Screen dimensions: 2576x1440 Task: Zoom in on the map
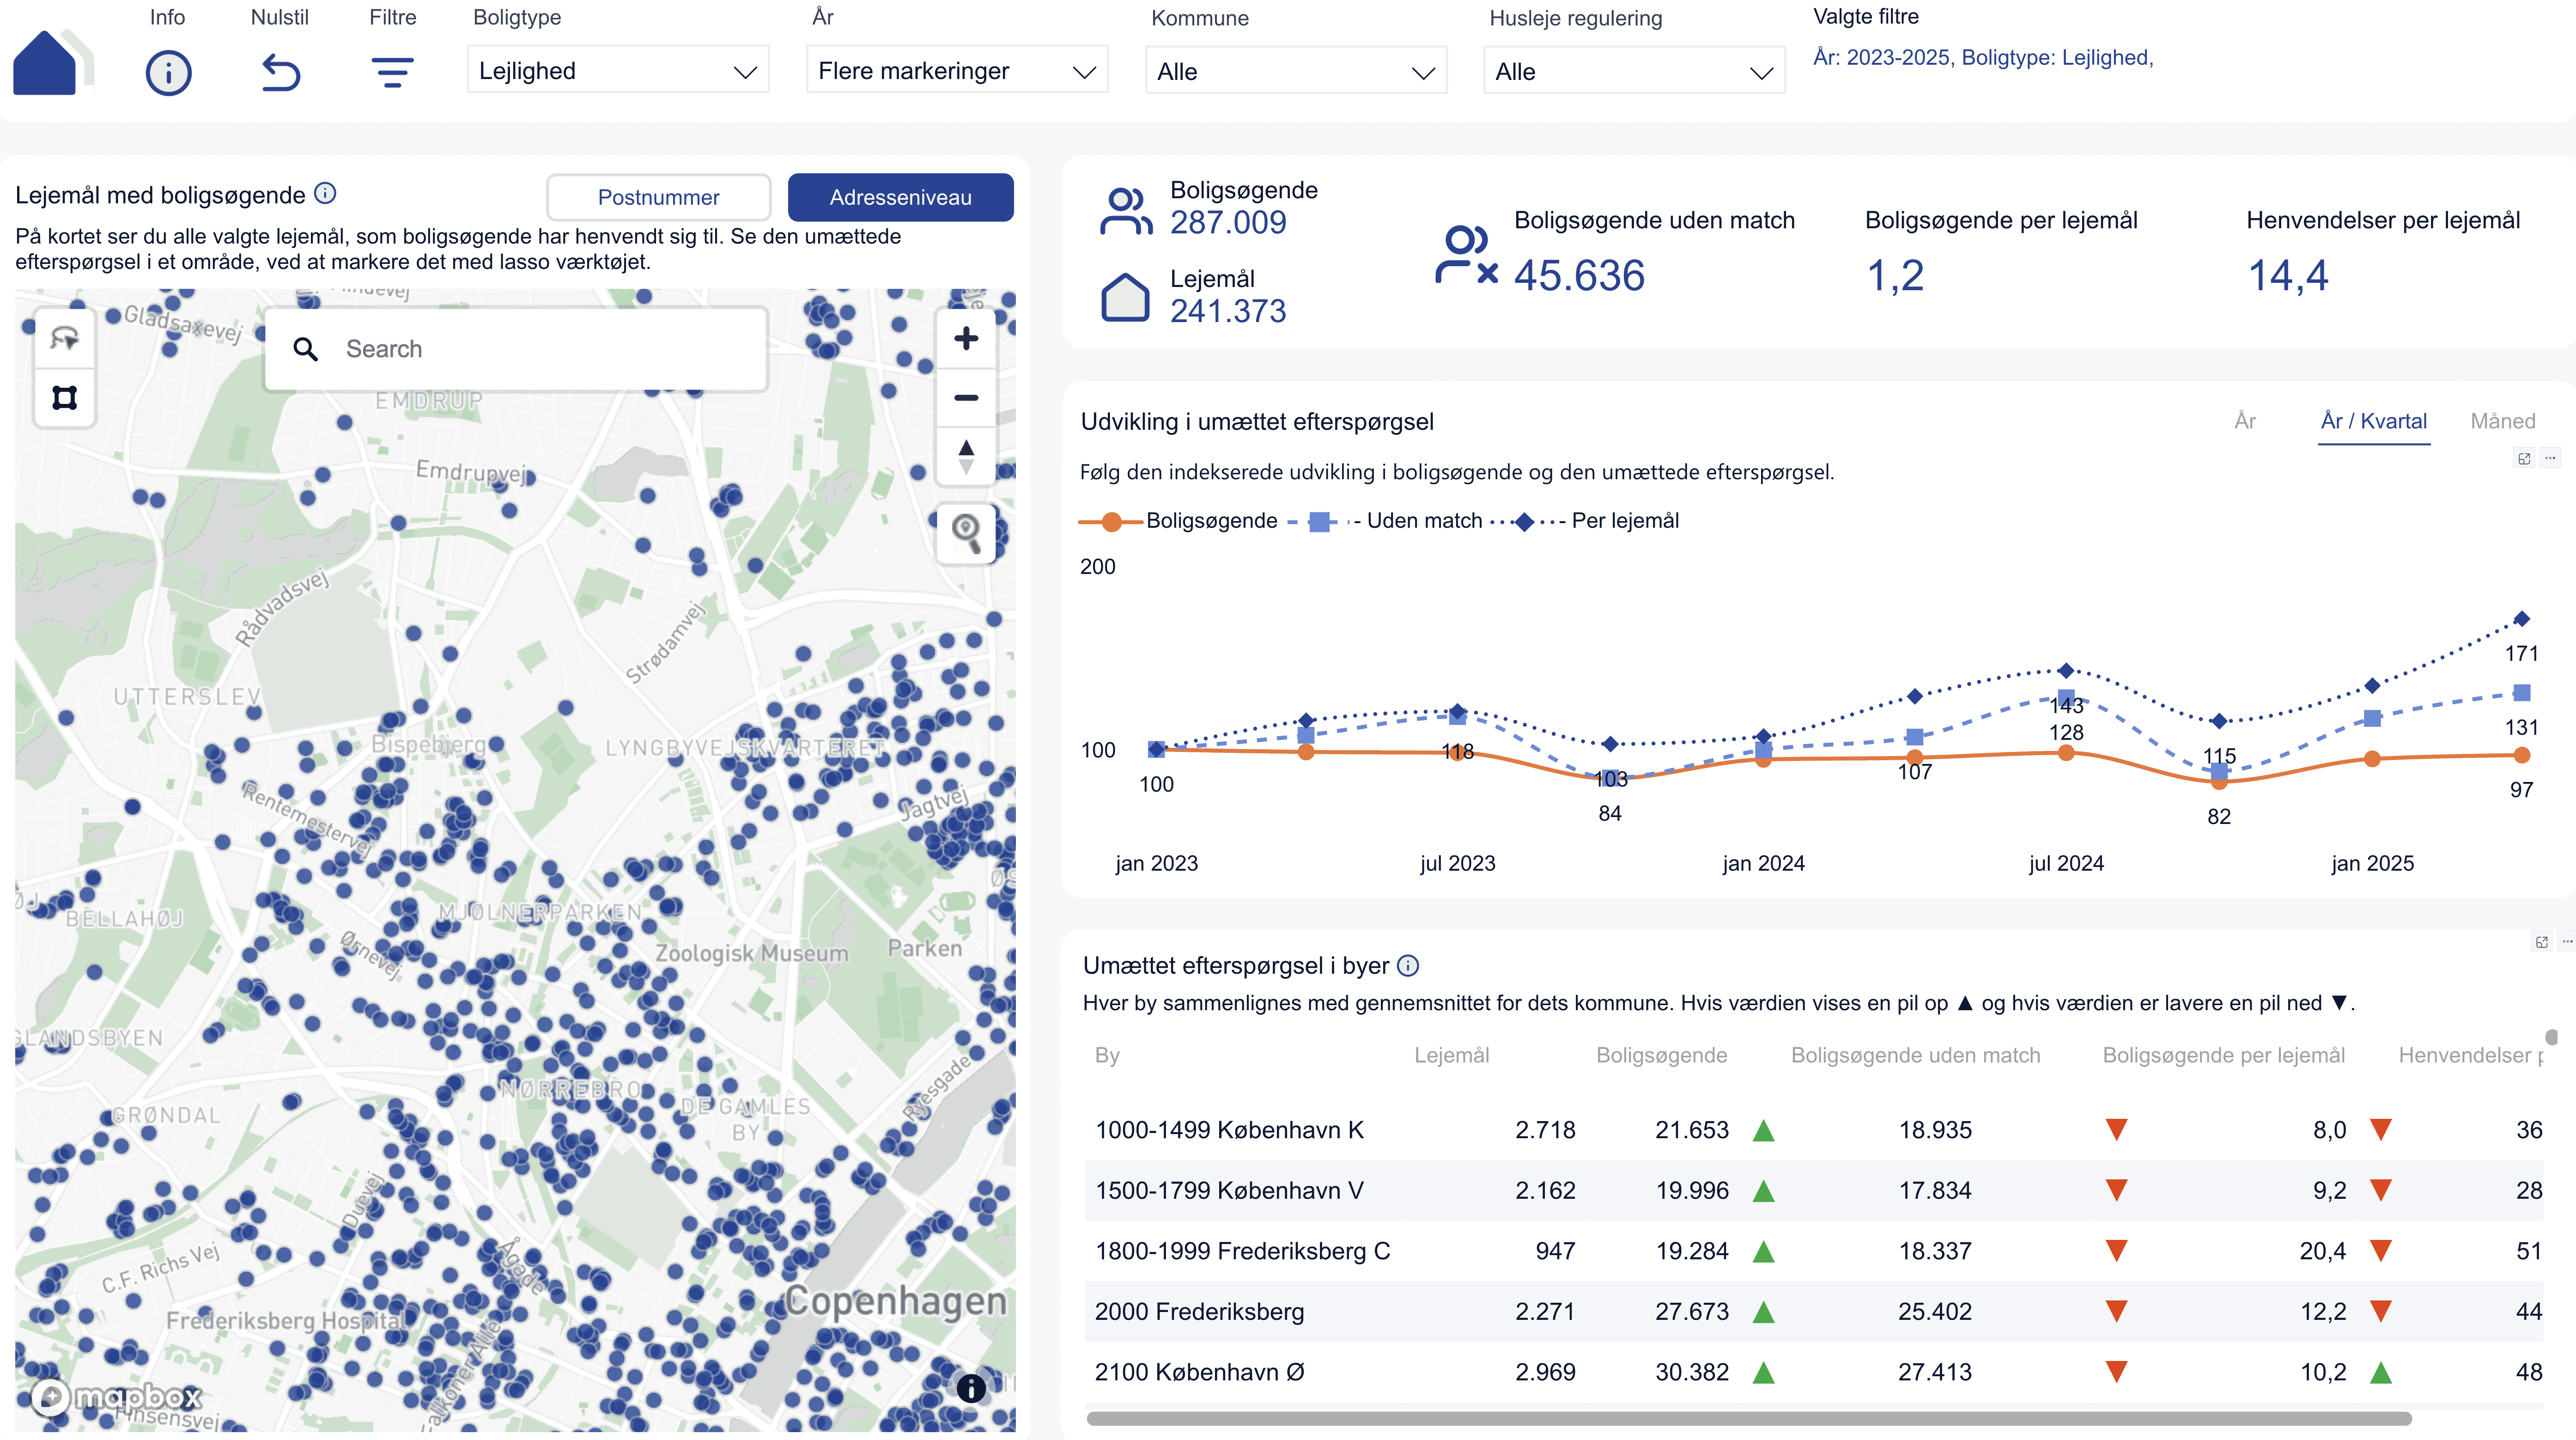966,338
